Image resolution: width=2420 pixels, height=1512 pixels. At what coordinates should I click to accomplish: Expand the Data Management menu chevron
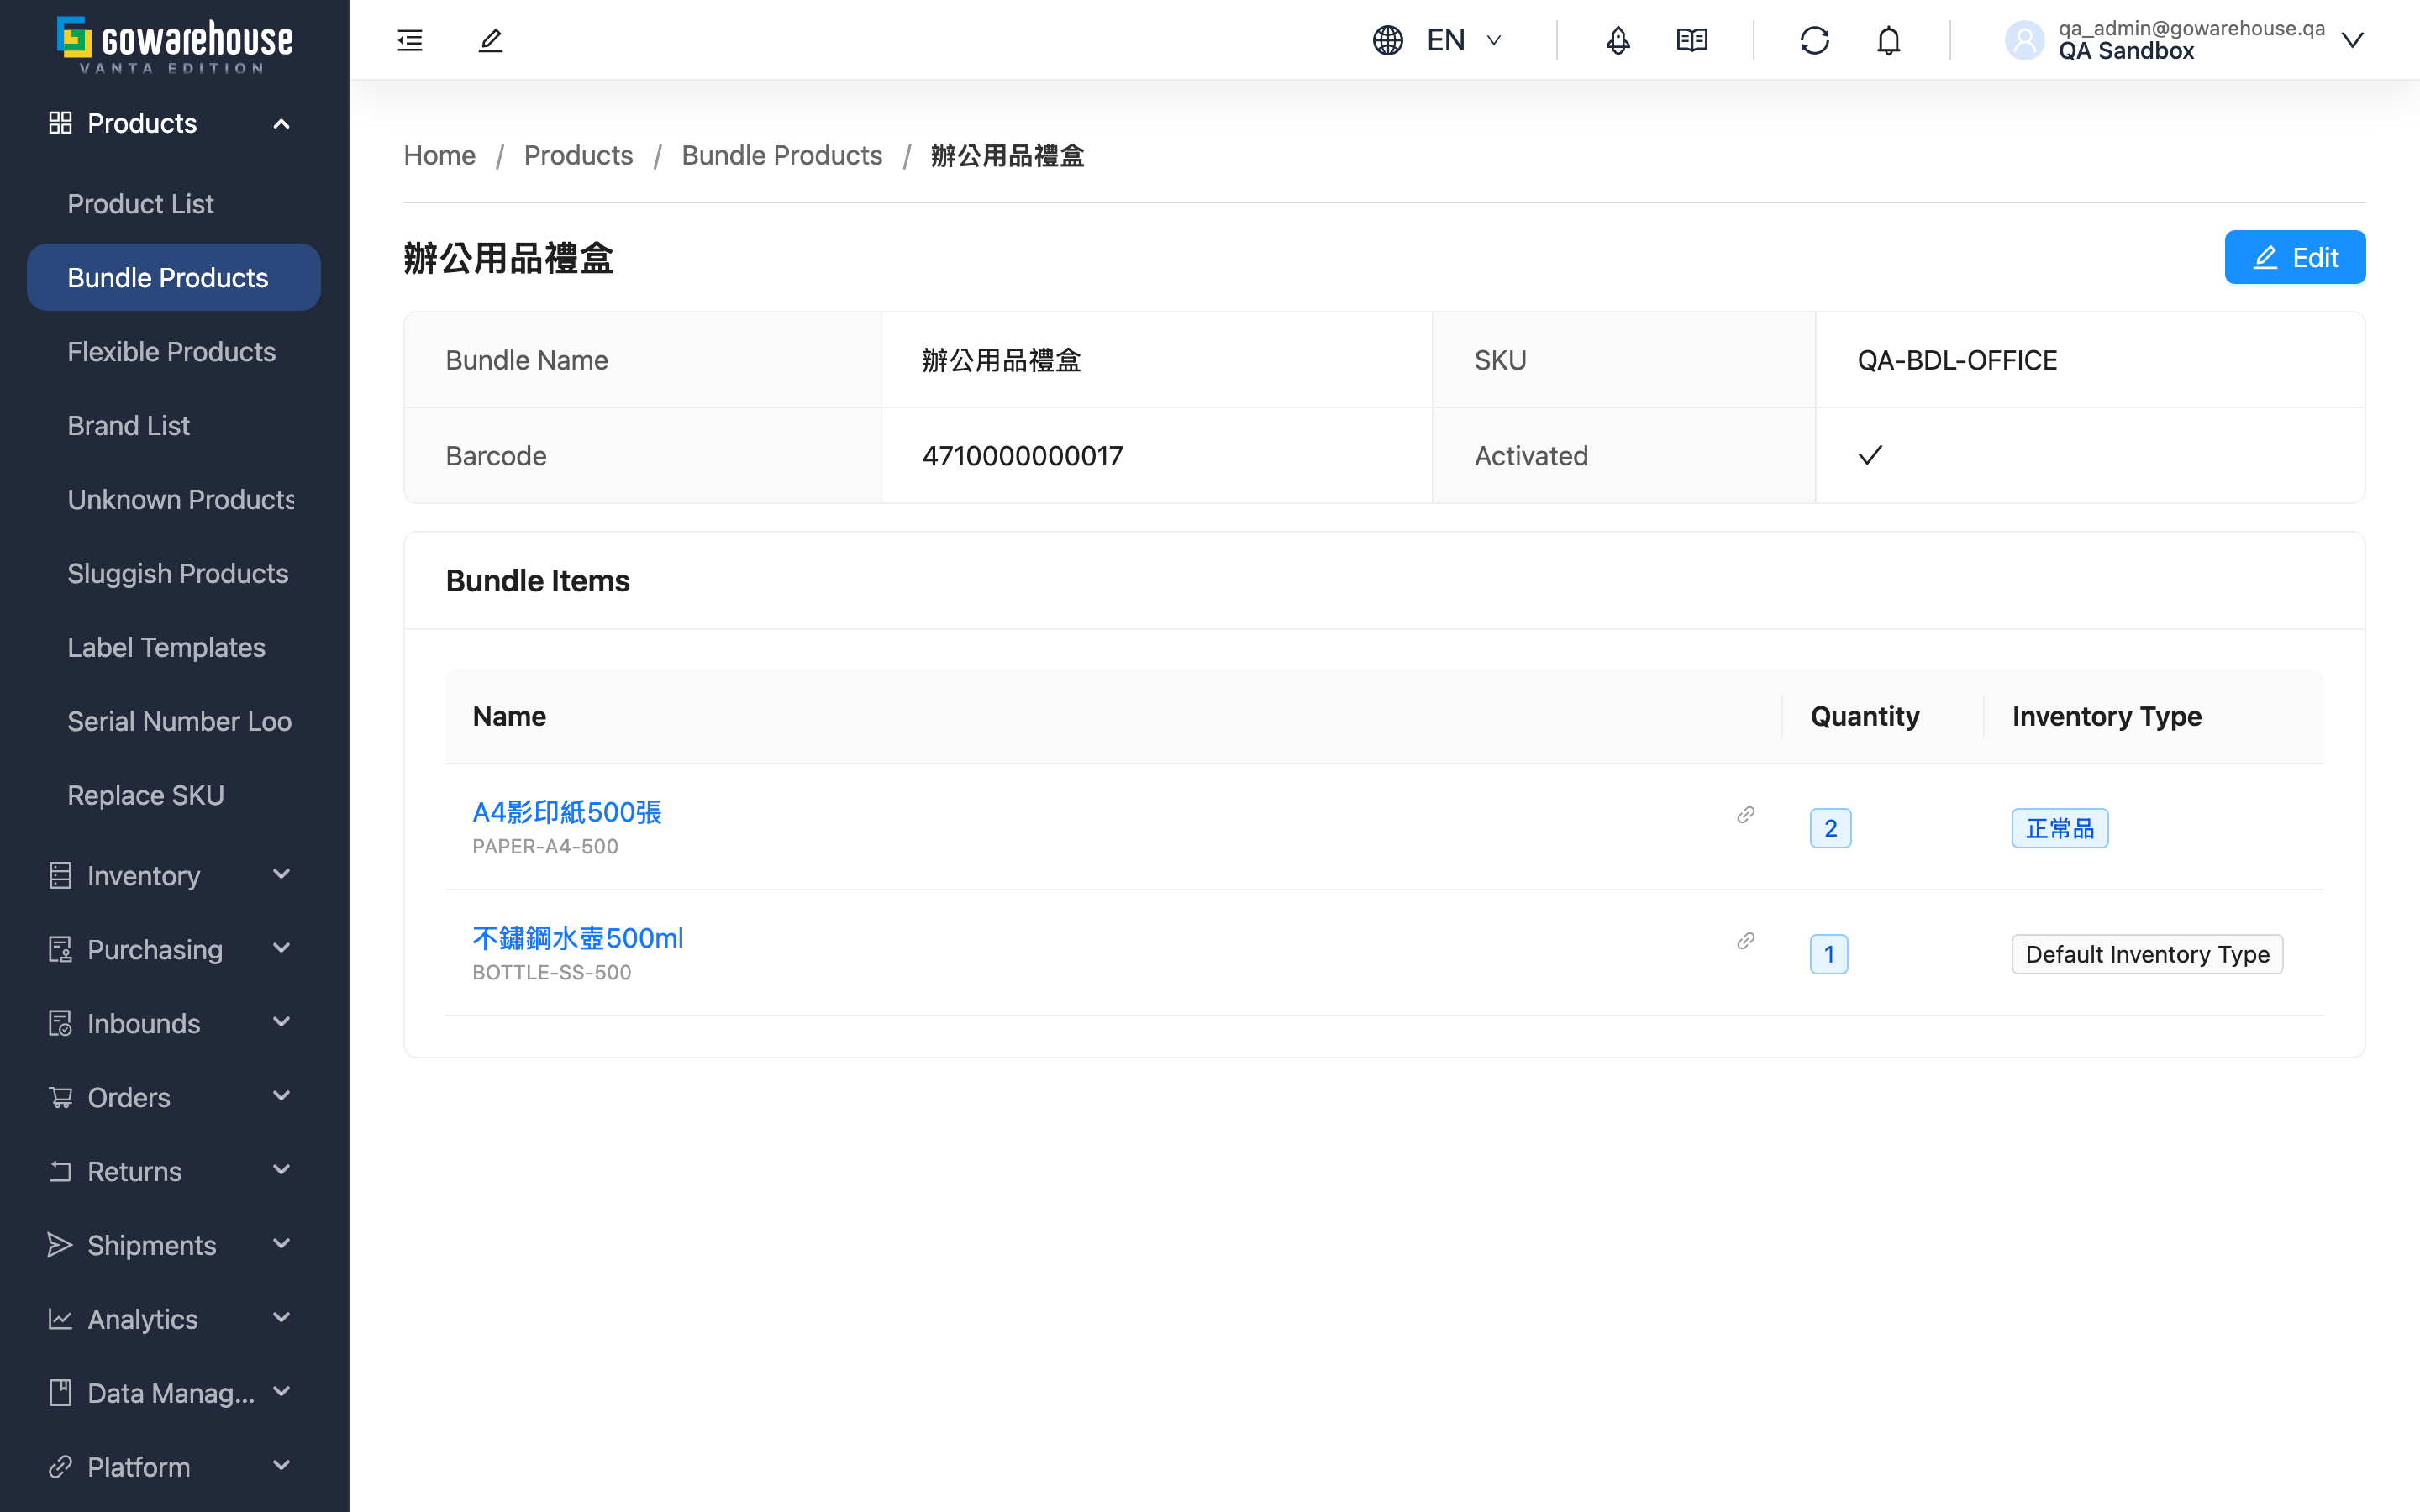tap(281, 1392)
